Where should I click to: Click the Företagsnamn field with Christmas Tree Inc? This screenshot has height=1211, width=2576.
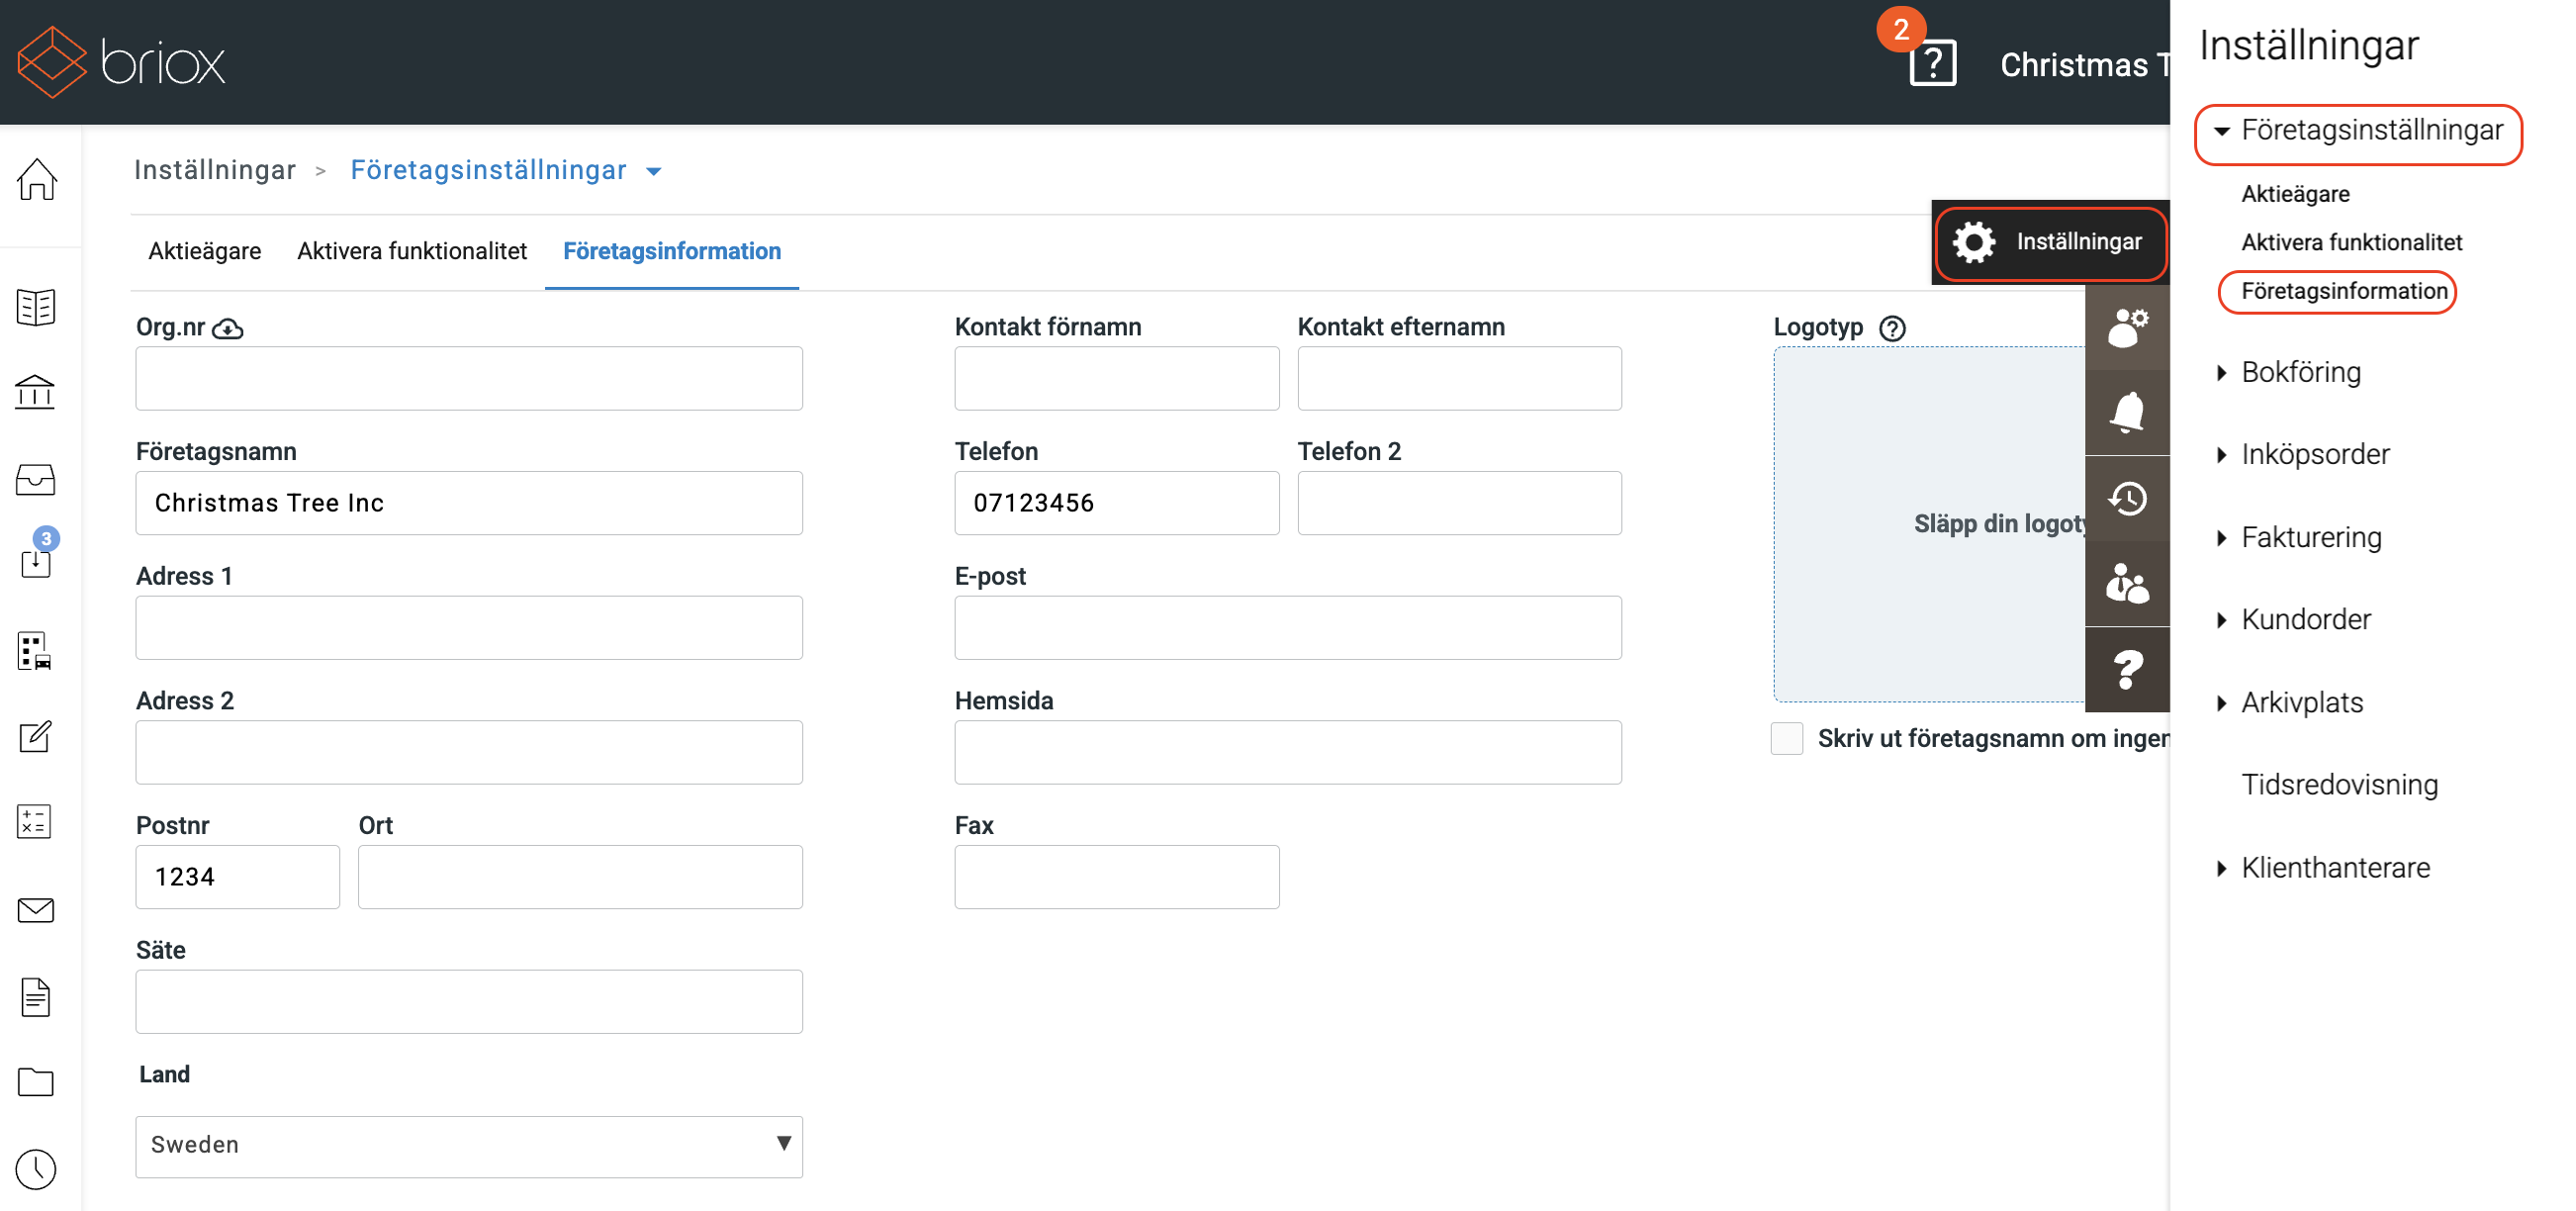tap(469, 503)
